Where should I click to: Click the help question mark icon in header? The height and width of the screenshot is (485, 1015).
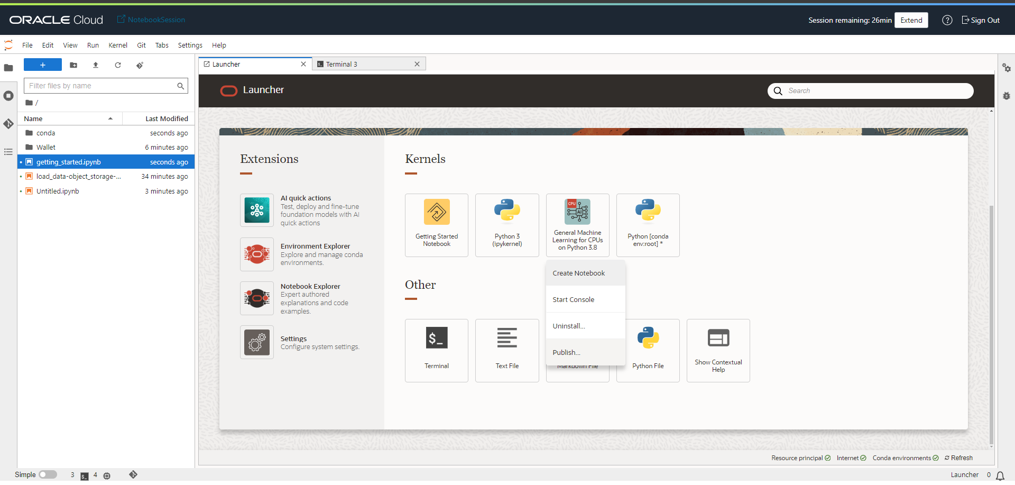(x=947, y=20)
